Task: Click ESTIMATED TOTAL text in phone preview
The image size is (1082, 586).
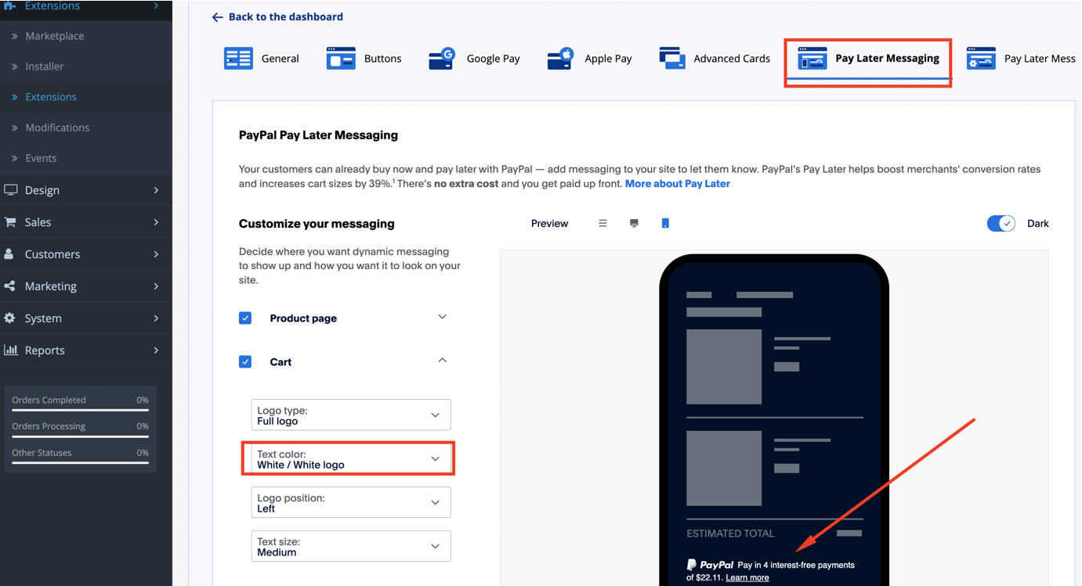Action: pyautogui.click(x=730, y=534)
